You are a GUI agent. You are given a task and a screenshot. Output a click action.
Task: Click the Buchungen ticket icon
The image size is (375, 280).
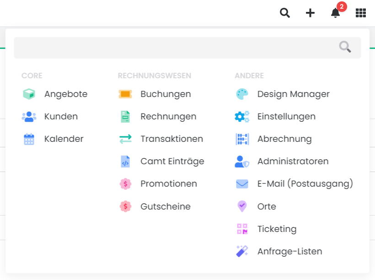[x=125, y=94]
